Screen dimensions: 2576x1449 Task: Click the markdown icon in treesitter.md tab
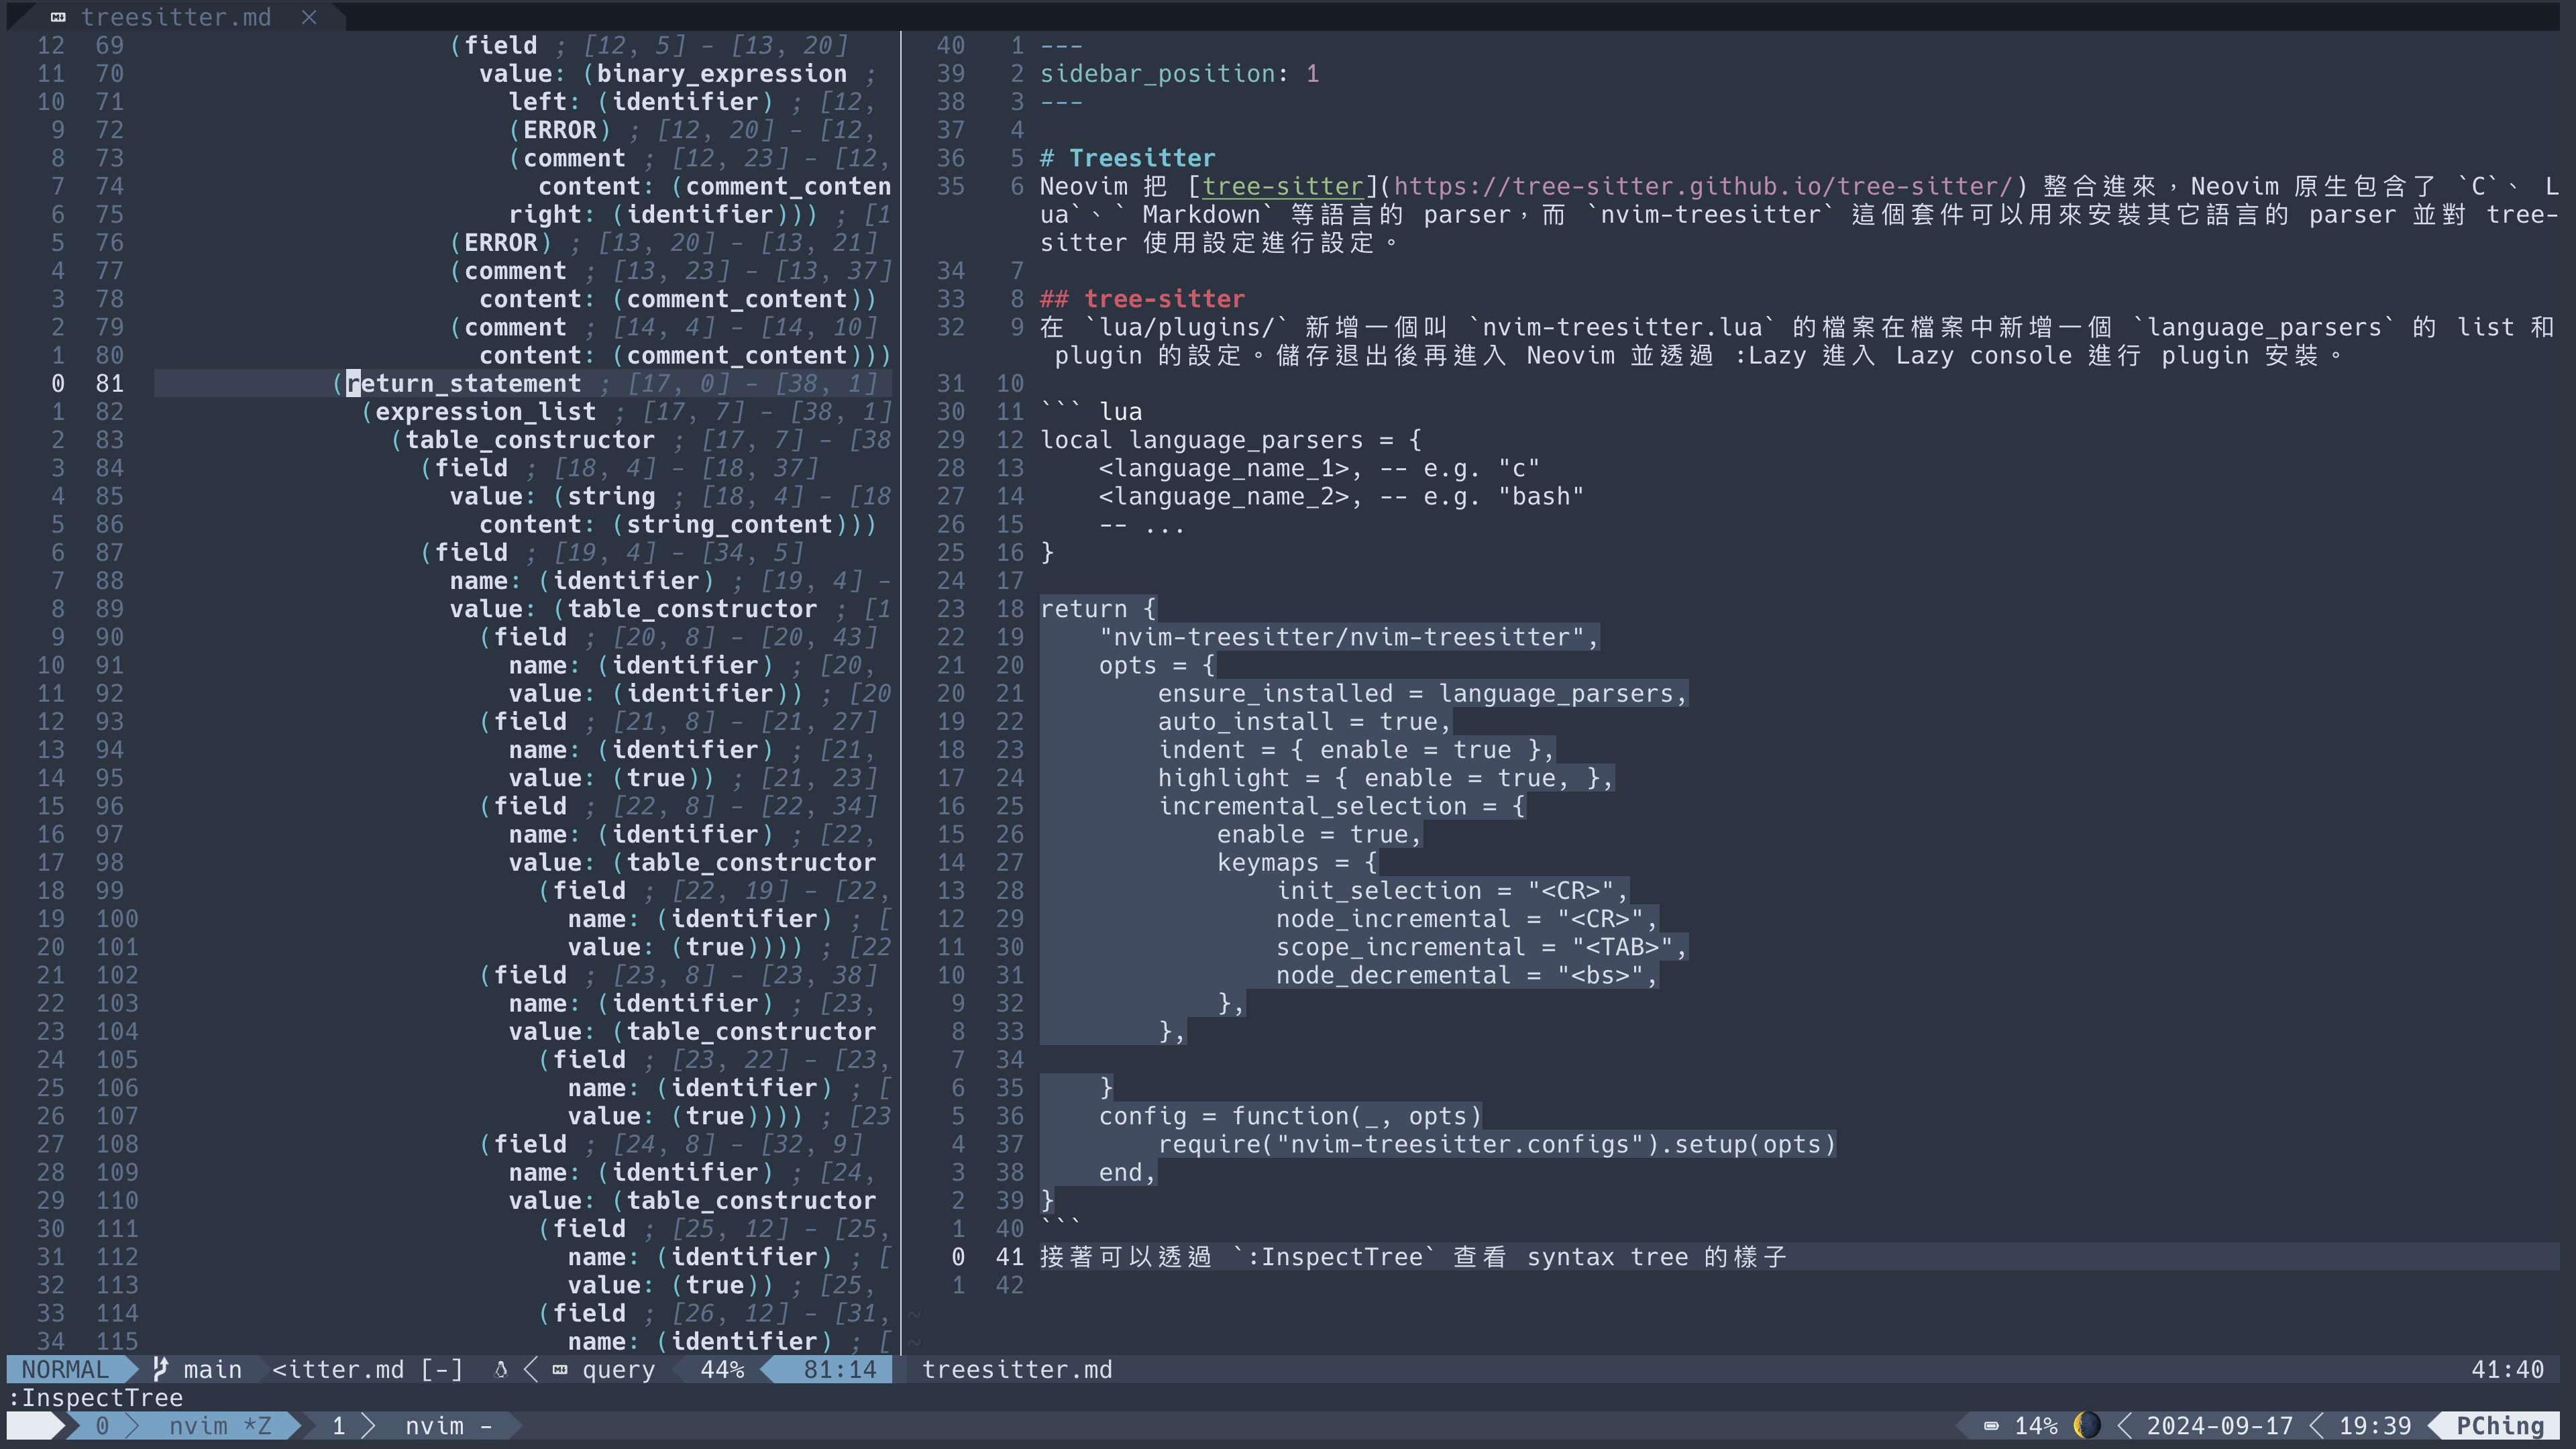tap(58, 17)
